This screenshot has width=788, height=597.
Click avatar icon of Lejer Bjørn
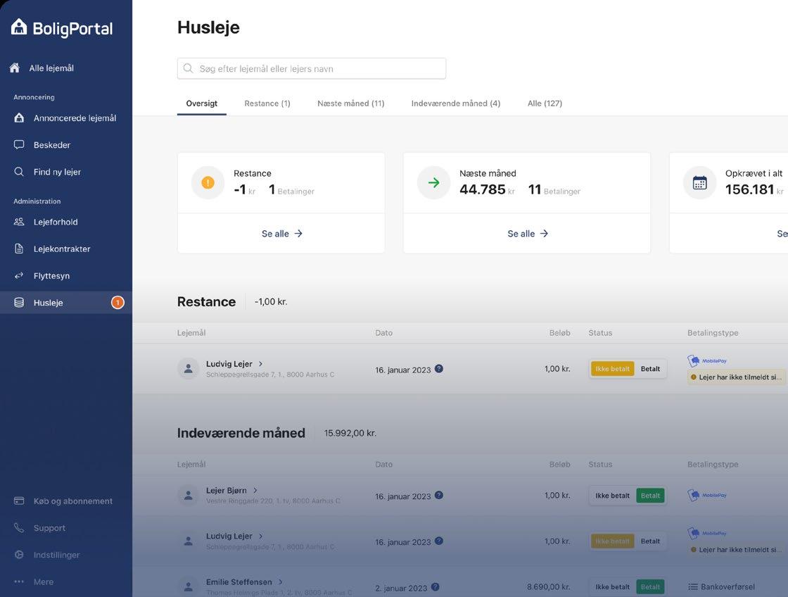[189, 496]
